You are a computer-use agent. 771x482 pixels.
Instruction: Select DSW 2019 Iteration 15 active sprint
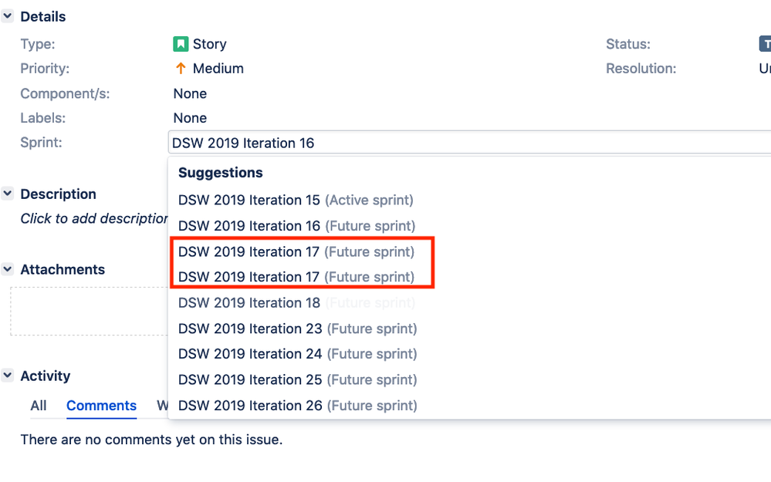[296, 200]
